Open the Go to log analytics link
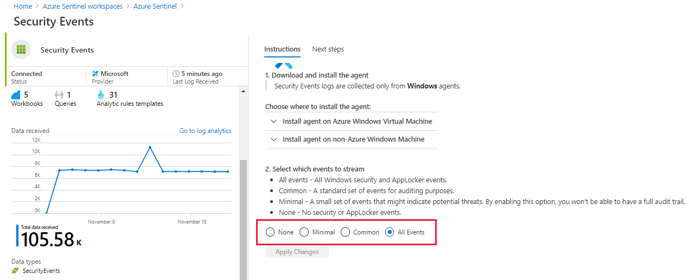 [205, 131]
